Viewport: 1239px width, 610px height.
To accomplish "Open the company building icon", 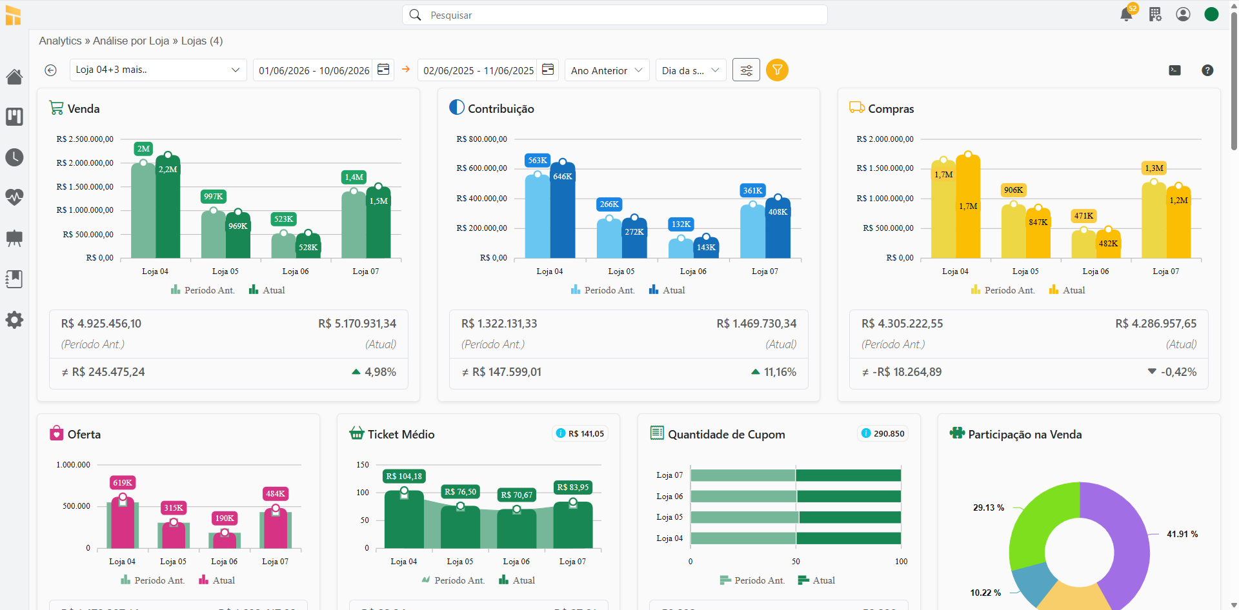I will [1155, 14].
